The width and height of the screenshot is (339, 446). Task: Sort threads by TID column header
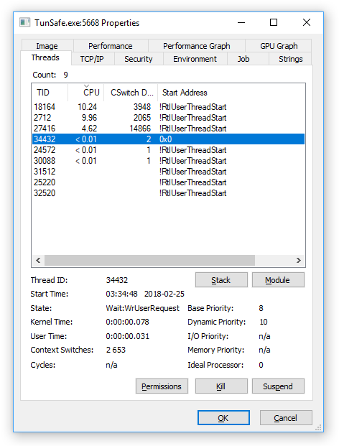click(50, 93)
